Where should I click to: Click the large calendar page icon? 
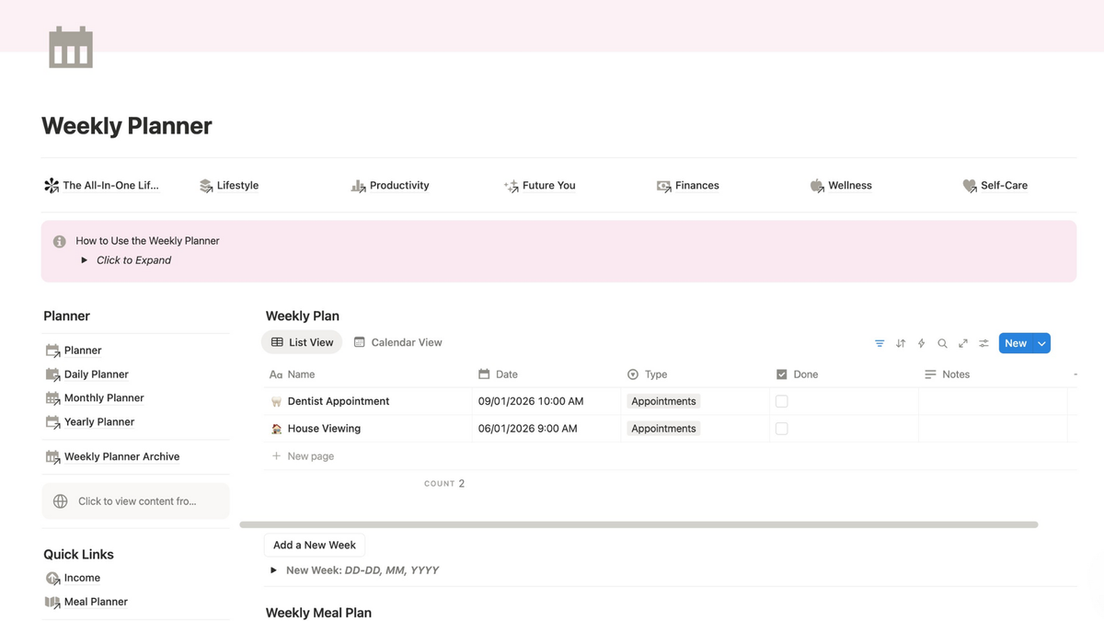click(x=71, y=47)
